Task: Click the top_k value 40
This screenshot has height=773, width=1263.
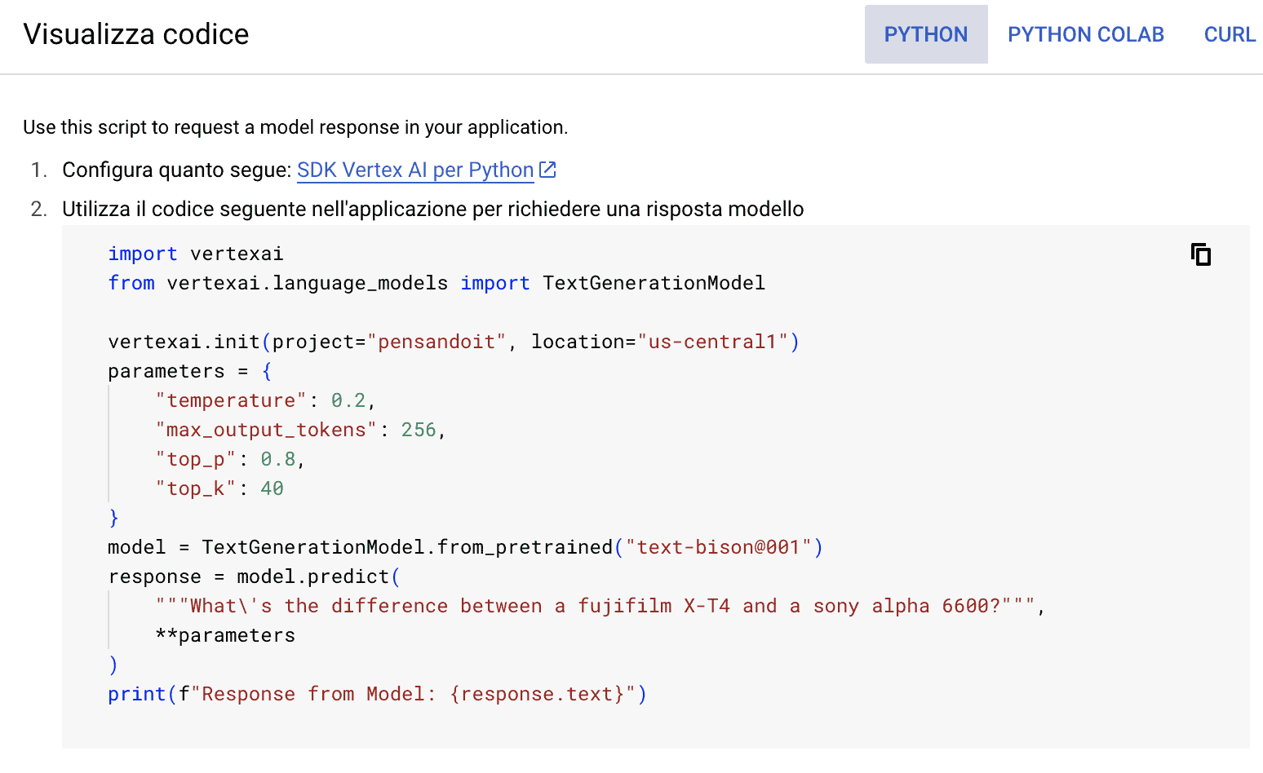Action: 272,488
